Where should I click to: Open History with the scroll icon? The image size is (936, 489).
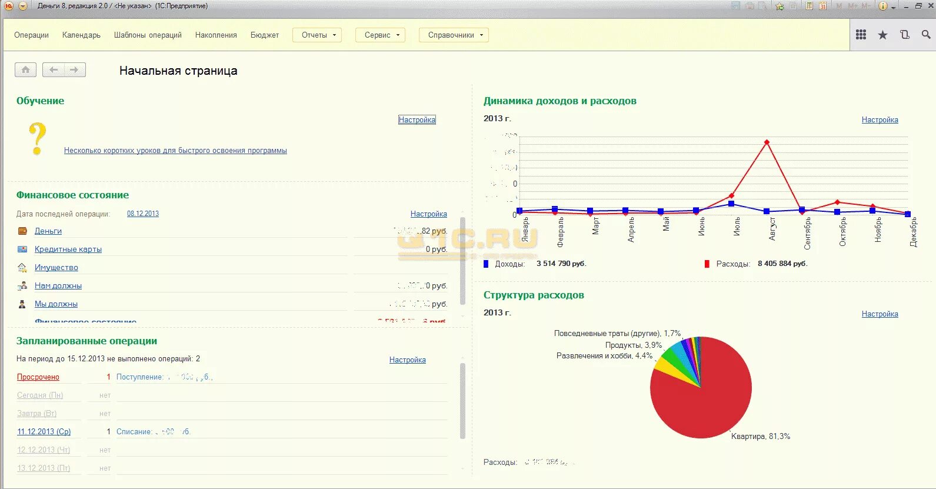click(905, 35)
